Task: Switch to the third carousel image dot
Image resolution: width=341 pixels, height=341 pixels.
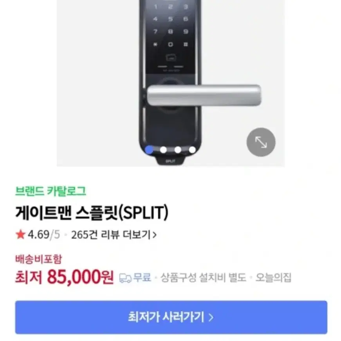Action: tap(178, 150)
